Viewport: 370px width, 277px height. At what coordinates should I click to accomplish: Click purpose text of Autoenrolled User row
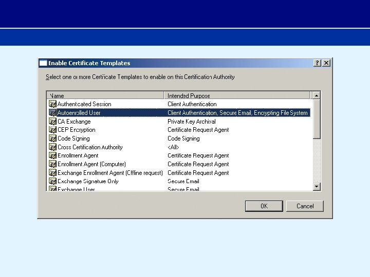click(x=237, y=113)
